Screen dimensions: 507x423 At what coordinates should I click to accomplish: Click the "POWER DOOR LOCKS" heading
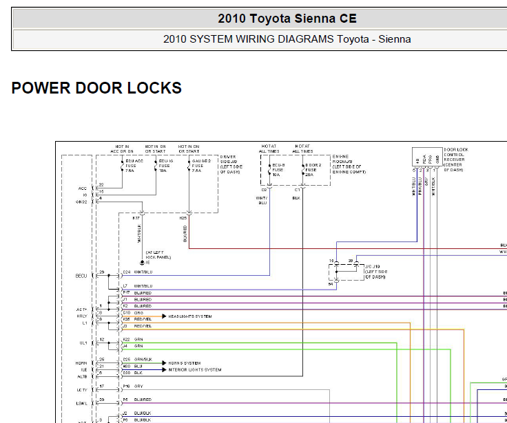pyautogui.click(x=96, y=88)
